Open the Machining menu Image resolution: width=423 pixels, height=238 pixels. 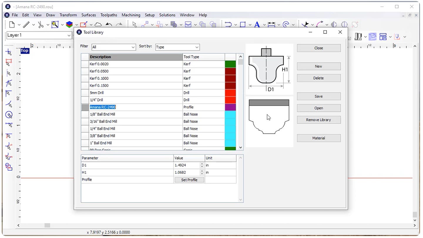(131, 15)
